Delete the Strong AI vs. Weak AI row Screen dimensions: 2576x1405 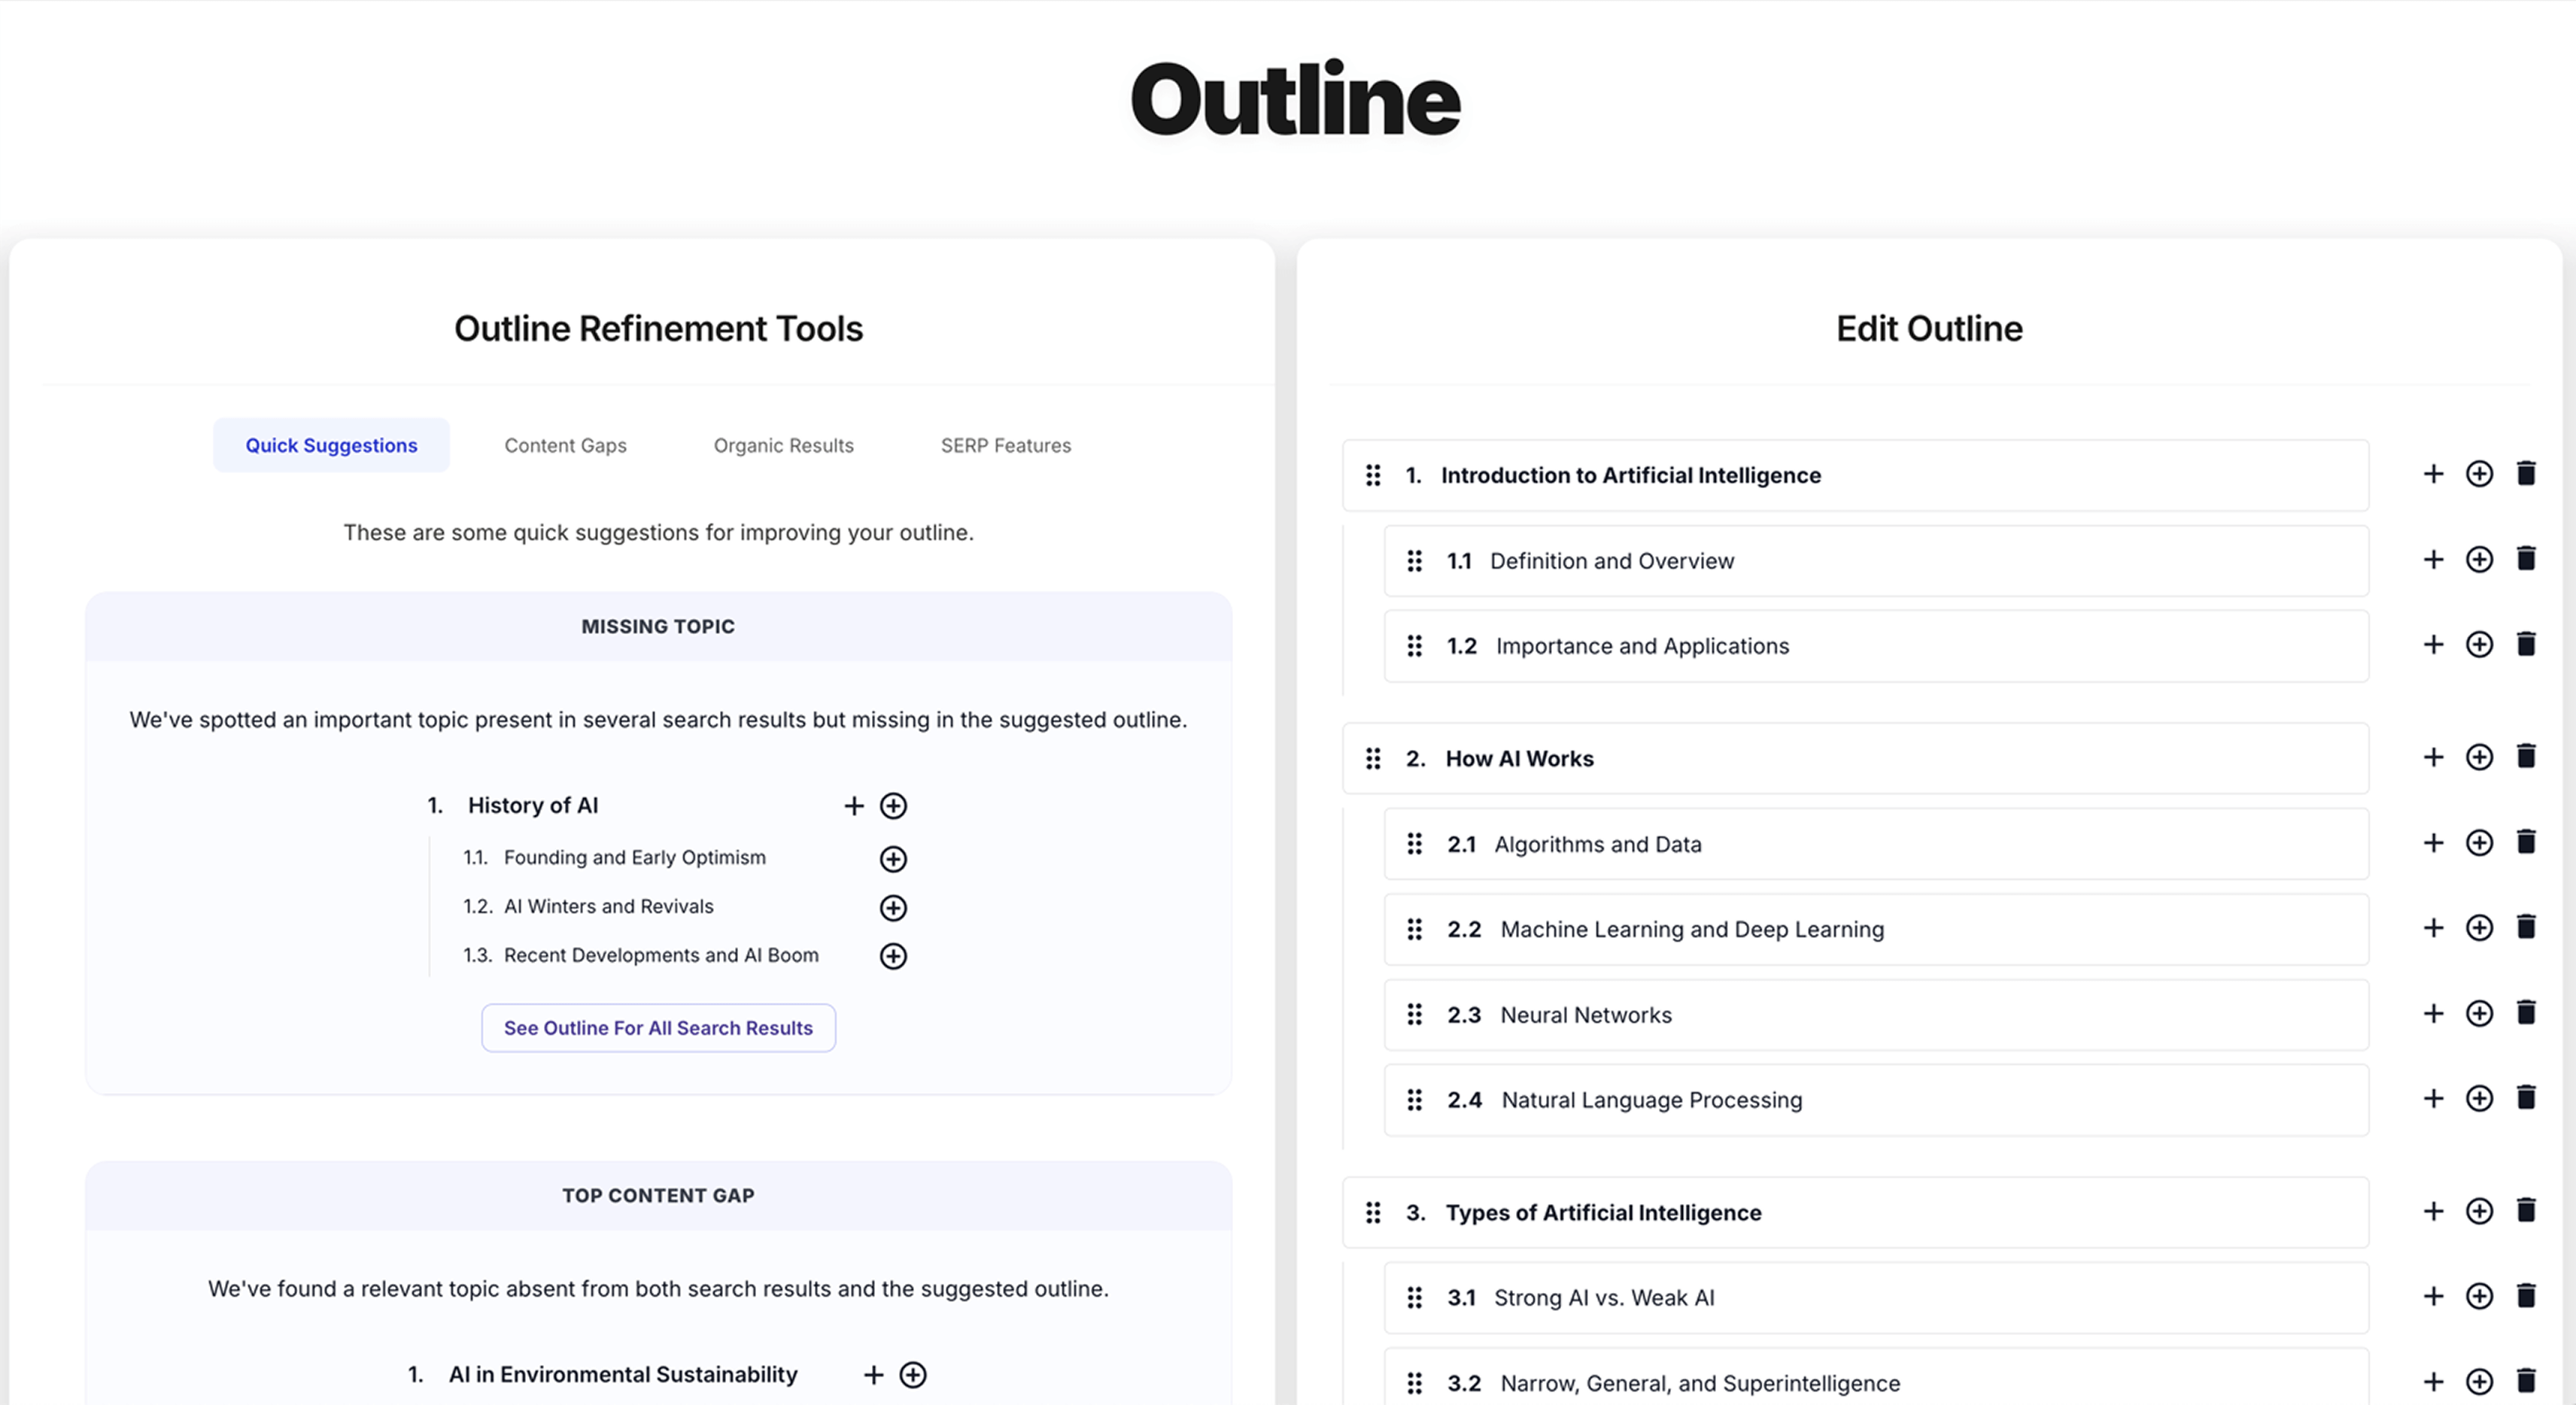[x=2527, y=1296]
